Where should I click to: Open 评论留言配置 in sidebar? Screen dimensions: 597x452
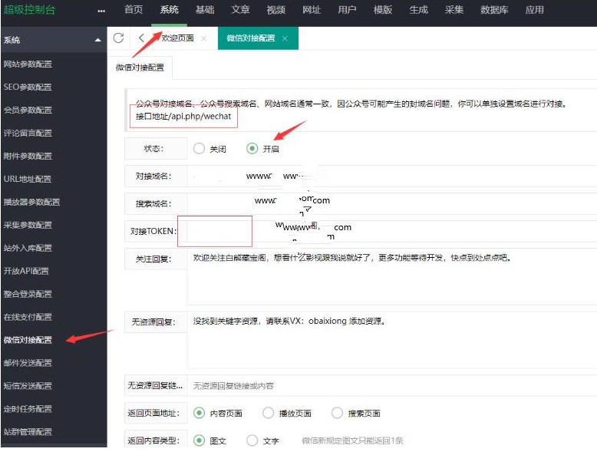[28, 133]
